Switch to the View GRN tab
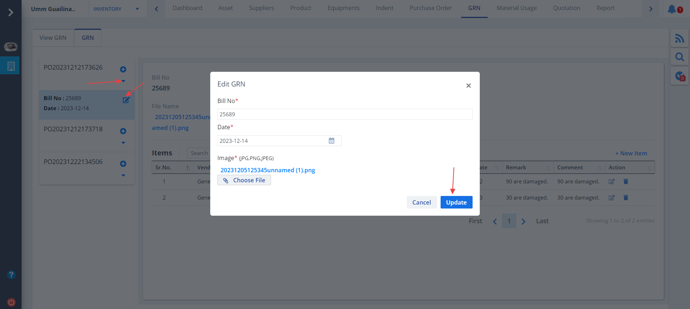This screenshot has width=690, height=309. 53,38
